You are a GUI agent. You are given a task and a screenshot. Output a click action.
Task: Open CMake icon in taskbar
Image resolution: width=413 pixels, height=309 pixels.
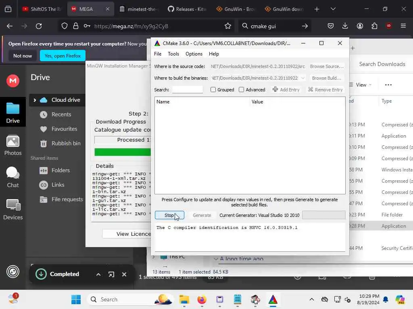(273, 299)
